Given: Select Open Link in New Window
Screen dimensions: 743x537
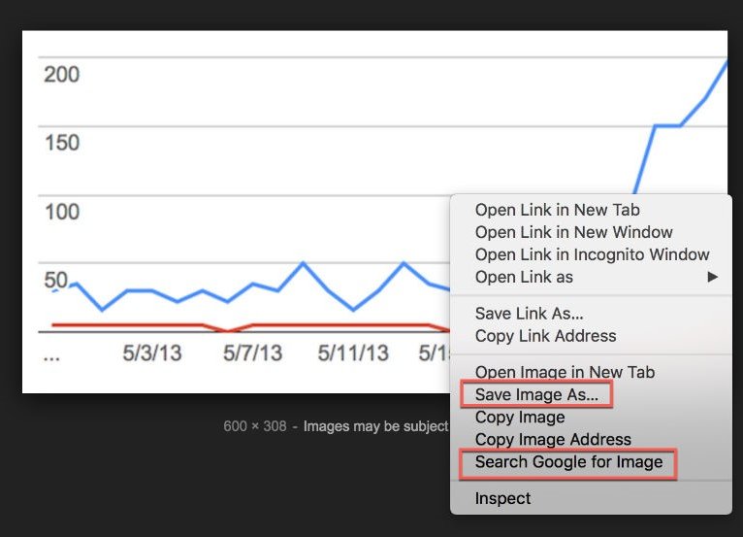Looking at the screenshot, I should point(573,232).
